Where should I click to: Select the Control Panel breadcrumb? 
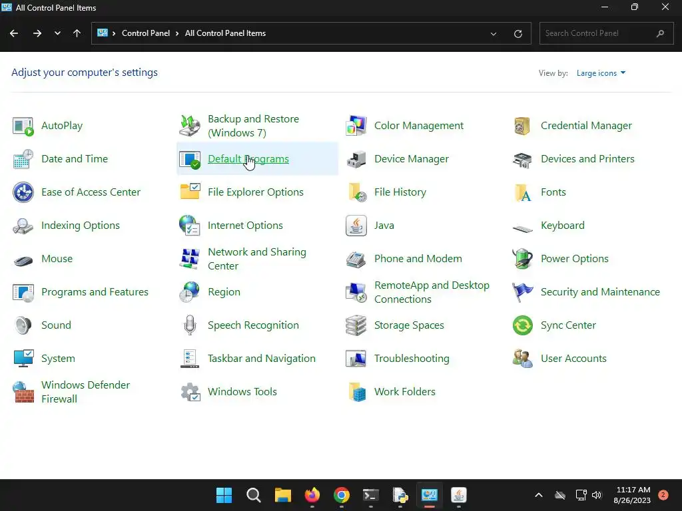point(146,33)
